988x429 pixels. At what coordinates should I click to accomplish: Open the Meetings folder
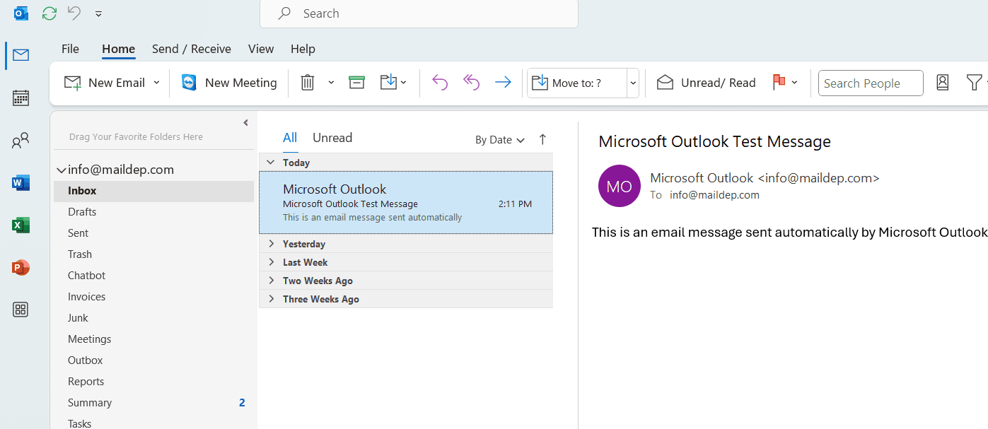click(153, 339)
